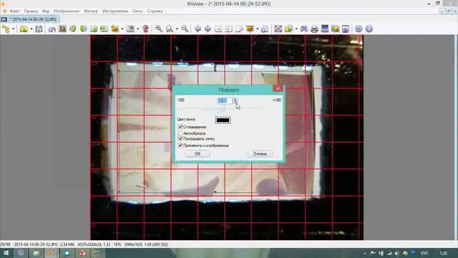
Task: Open File Explorer from the taskbar
Action: [36, 253]
